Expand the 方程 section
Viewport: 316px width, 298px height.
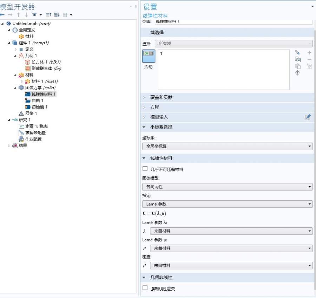click(x=144, y=107)
